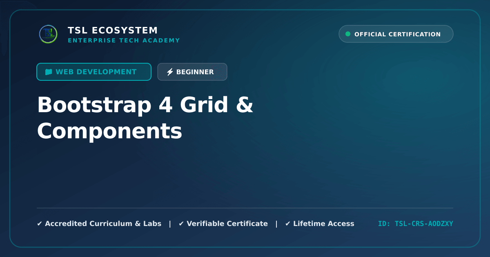Select the Official Certification badge
This screenshot has height=257, width=490.
tap(396, 34)
